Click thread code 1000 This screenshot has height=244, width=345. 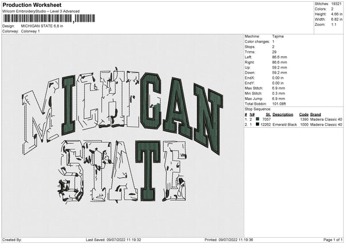[x=304, y=125]
